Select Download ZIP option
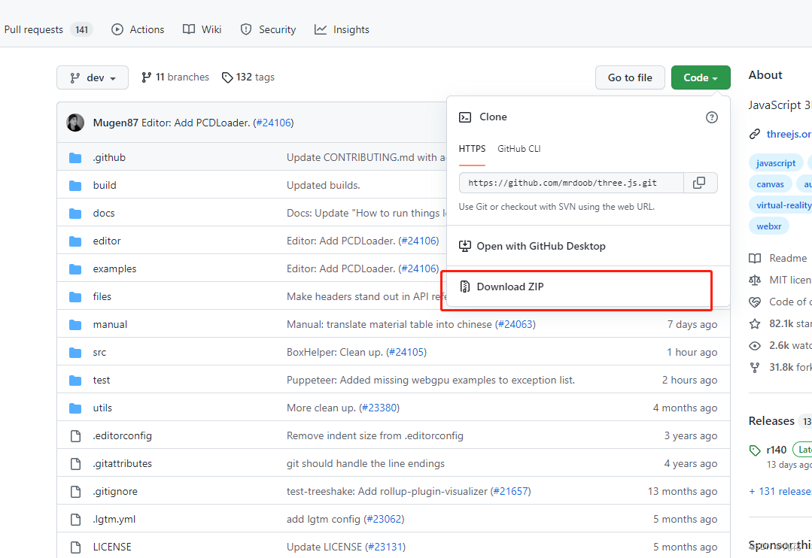The image size is (812, 558). click(588, 287)
